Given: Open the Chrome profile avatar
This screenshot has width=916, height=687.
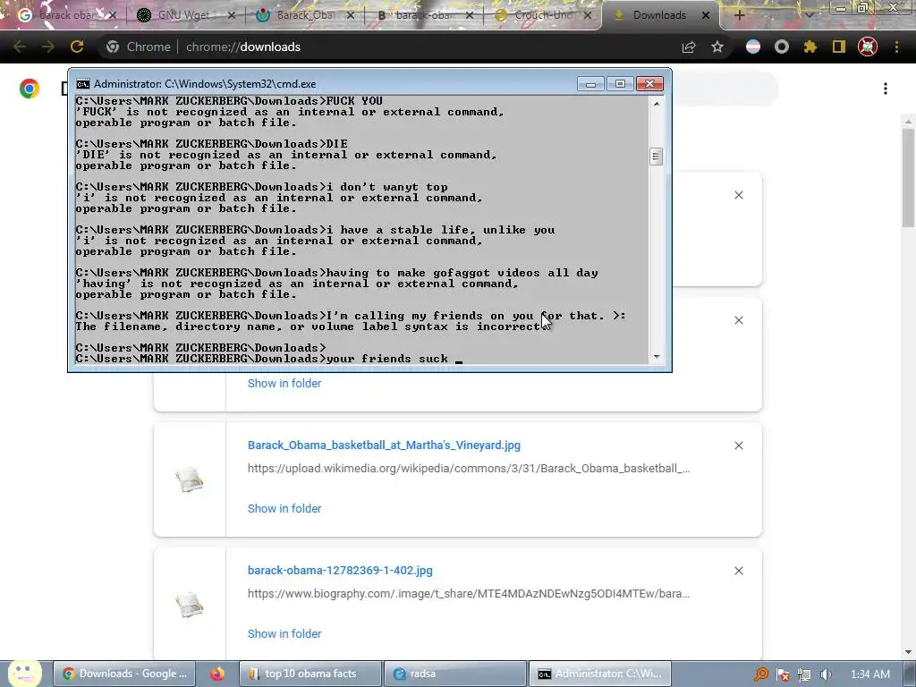Looking at the screenshot, I should pos(868,47).
